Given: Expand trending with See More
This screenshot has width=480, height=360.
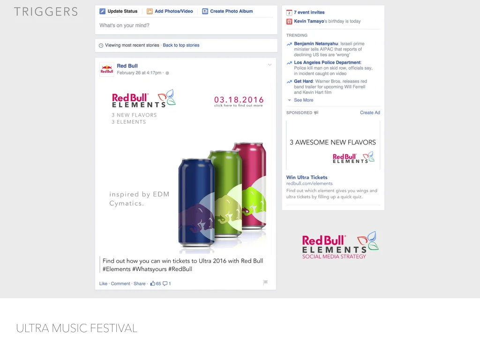Looking at the screenshot, I should [303, 100].
